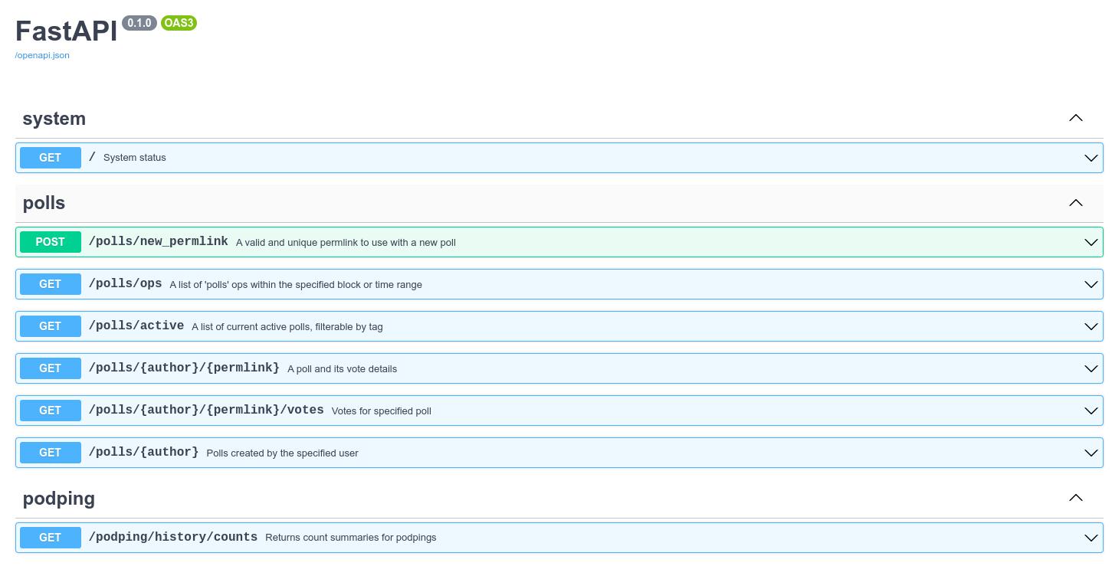1112x566 pixels.
Task: Expand the System status endpoint arrow
Action: pyautogui.click(x=1091, y=158)
